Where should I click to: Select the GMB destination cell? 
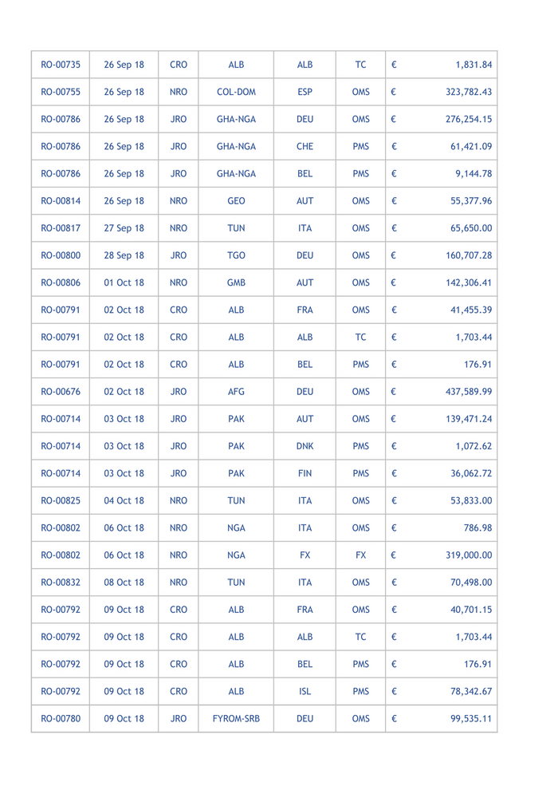pos(236,282)
